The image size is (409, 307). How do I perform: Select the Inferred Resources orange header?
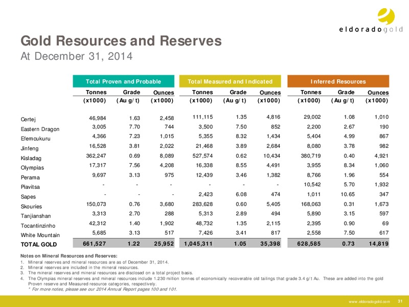click(338, 81)
